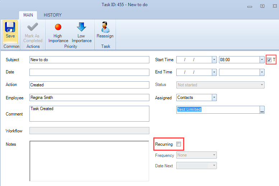Click the Start Time label
Screen dimensions: 279x186
(164, 60)
